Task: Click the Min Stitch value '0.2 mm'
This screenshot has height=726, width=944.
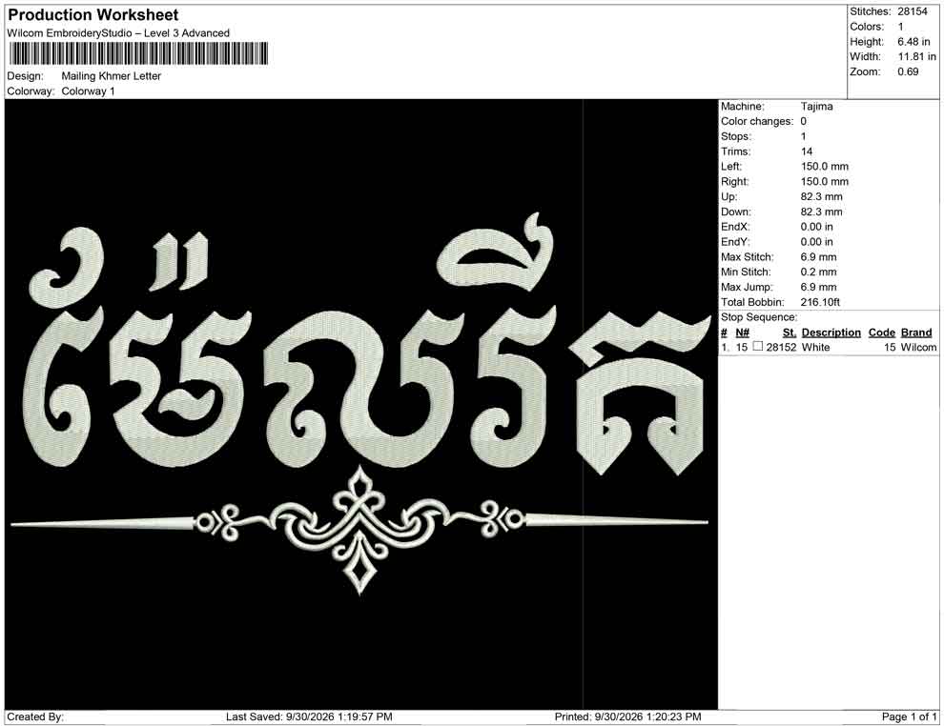Action: click(x=819, y=272)
